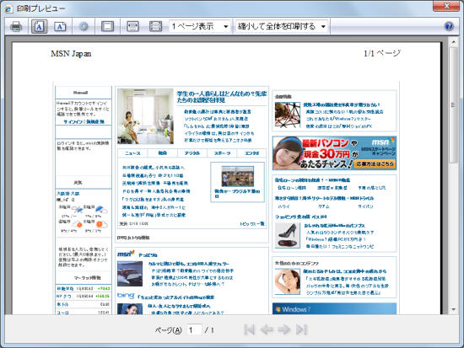Go to last page arrow button
464x348 pixels.
coord(301,329)
